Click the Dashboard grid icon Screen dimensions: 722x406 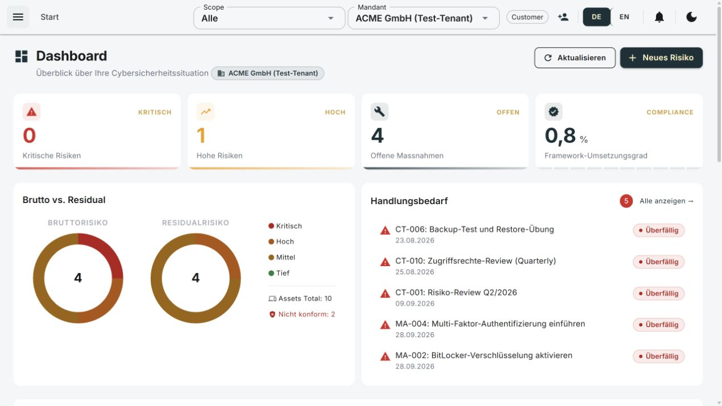(22, 56)
